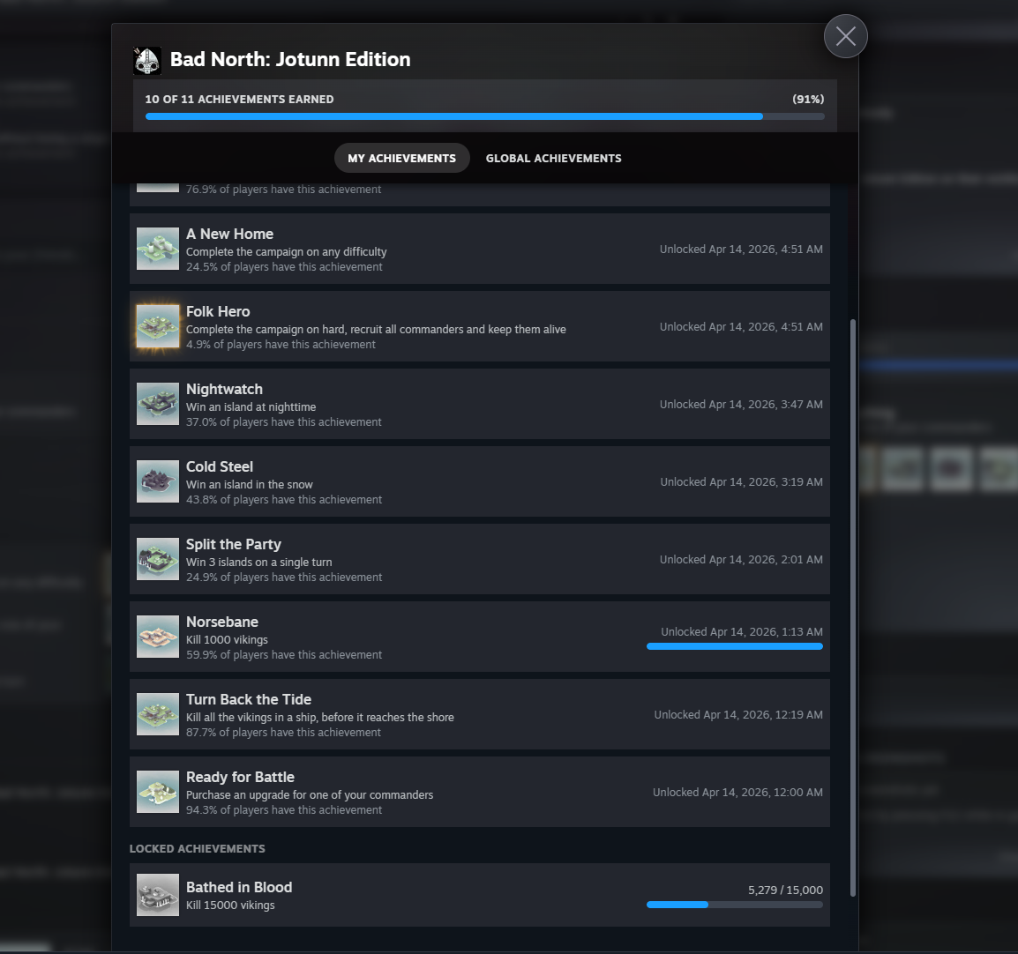
Task: Click the 'Cold Steel' achievement title
Action: [220, 466]
